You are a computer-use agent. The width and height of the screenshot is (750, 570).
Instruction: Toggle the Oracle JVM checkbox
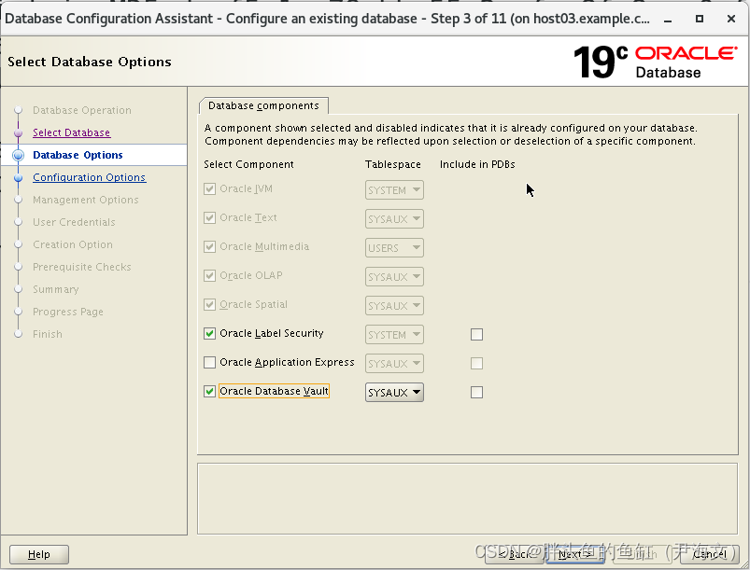click(209, 189)
